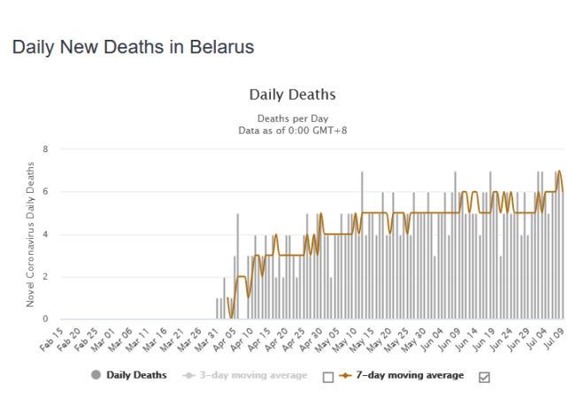Screen dimensions: 584x399
Task: Click the y-axis value 4 label
Action: (46, 234)
